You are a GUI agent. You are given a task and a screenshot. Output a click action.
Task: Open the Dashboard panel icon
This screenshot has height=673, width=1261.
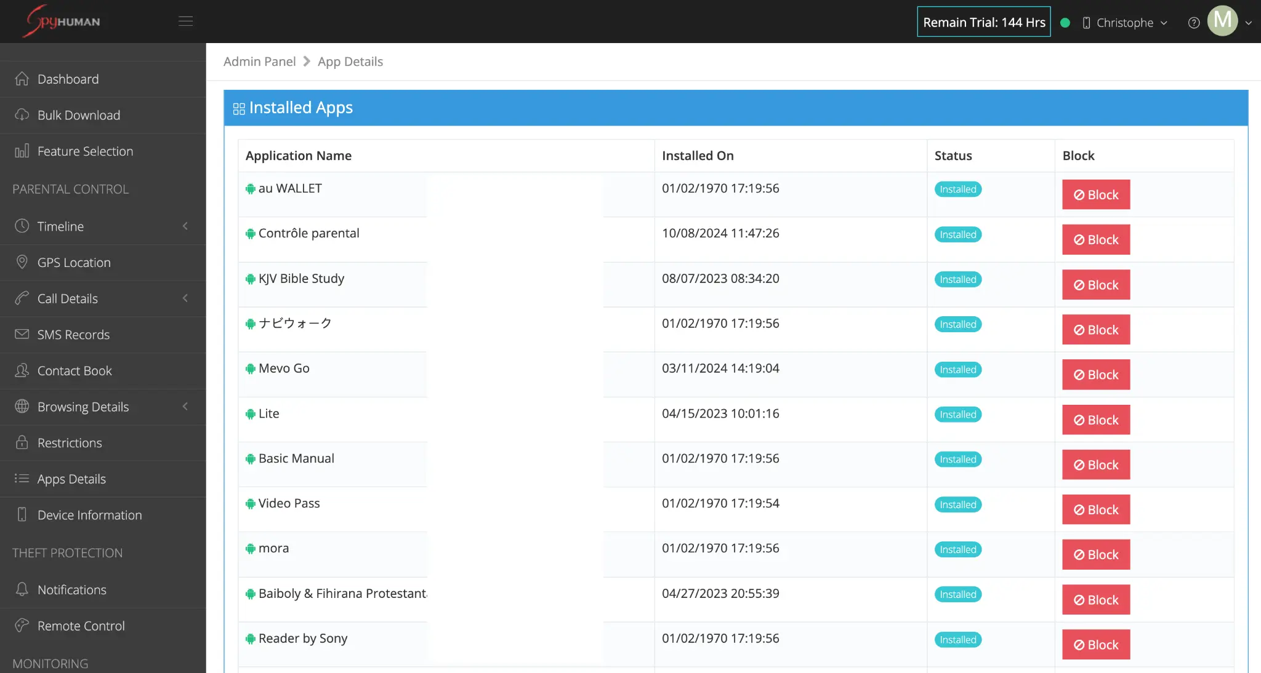tap(22, 78)
